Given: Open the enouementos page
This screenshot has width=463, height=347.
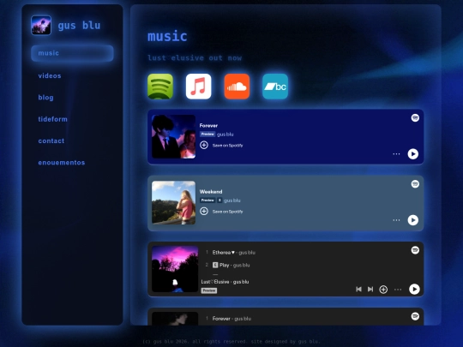Looking at the screenshot, I should coord(62,163).
